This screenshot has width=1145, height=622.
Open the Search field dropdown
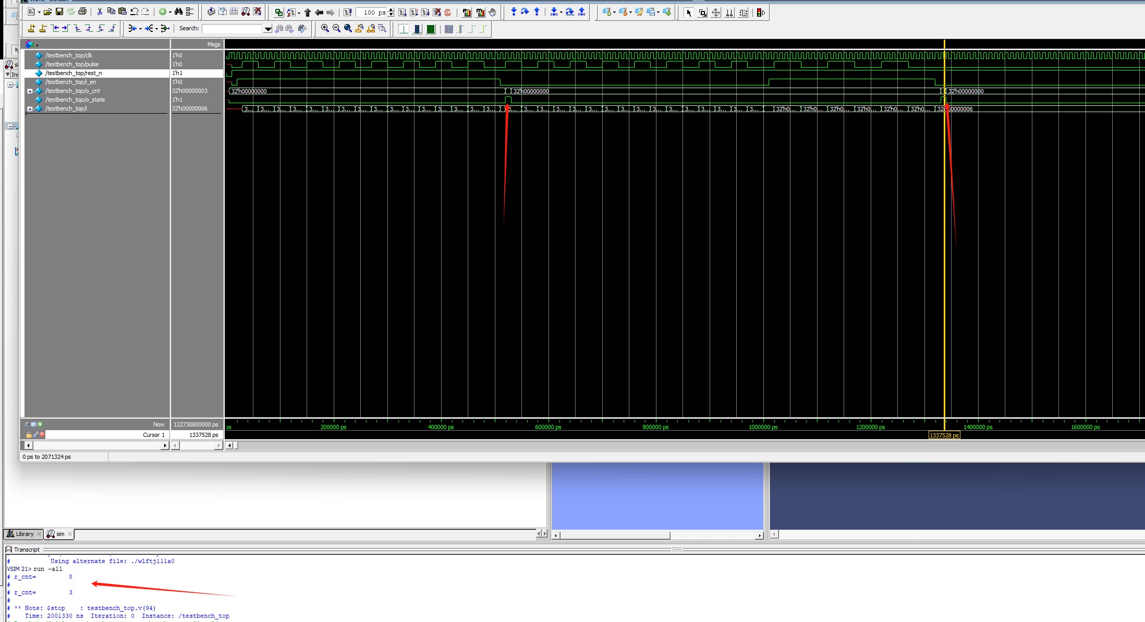(x=267, y=29)
